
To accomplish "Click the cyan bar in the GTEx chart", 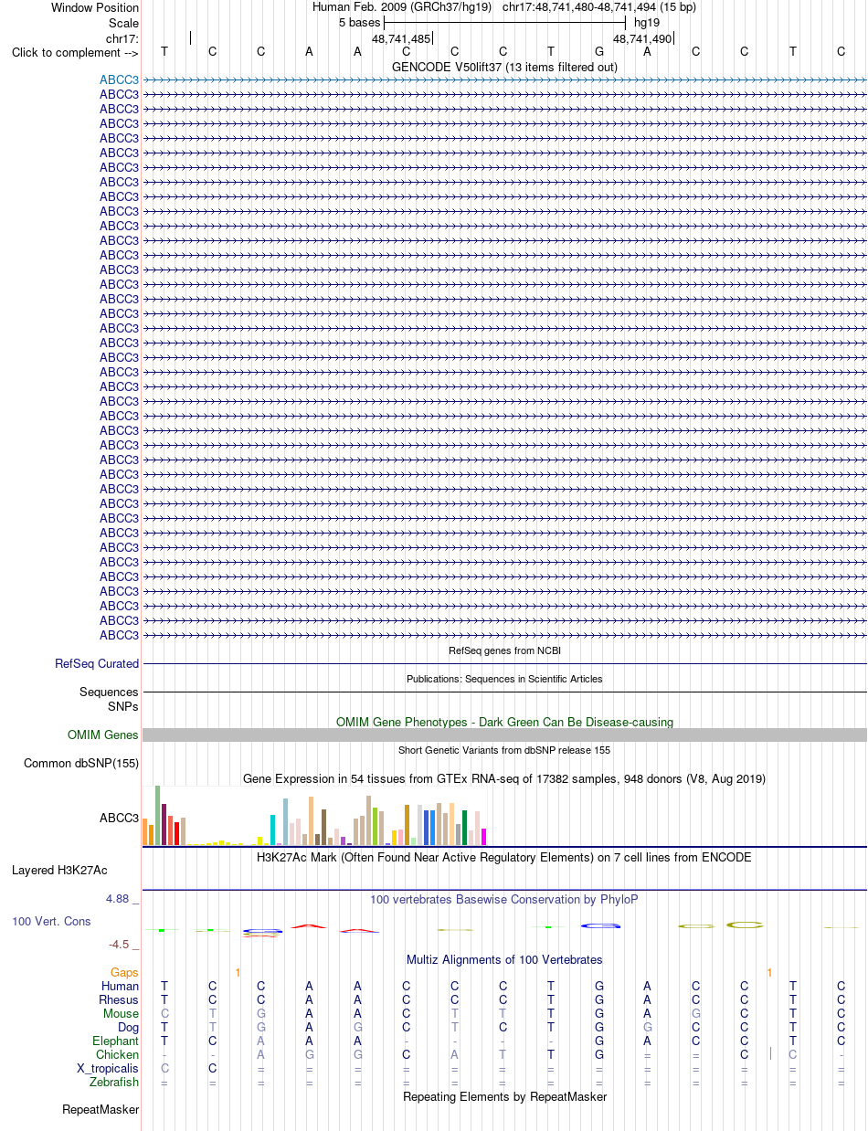I will point(273,830).
